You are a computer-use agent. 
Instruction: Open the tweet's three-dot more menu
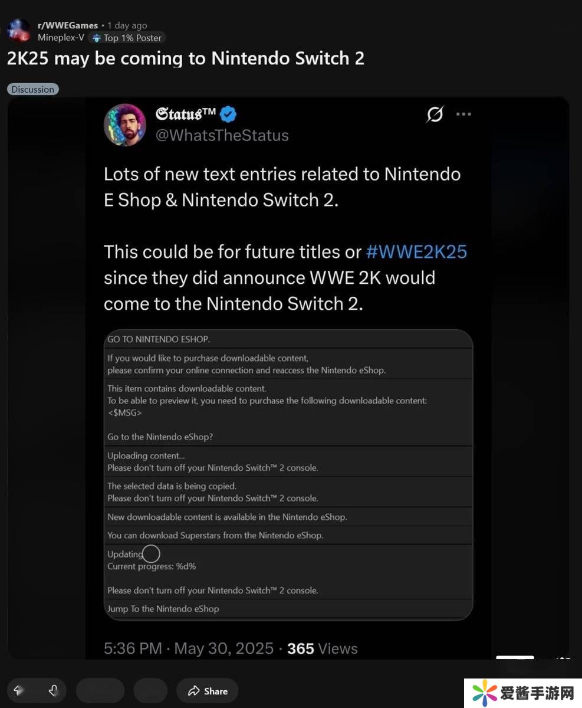463,114
